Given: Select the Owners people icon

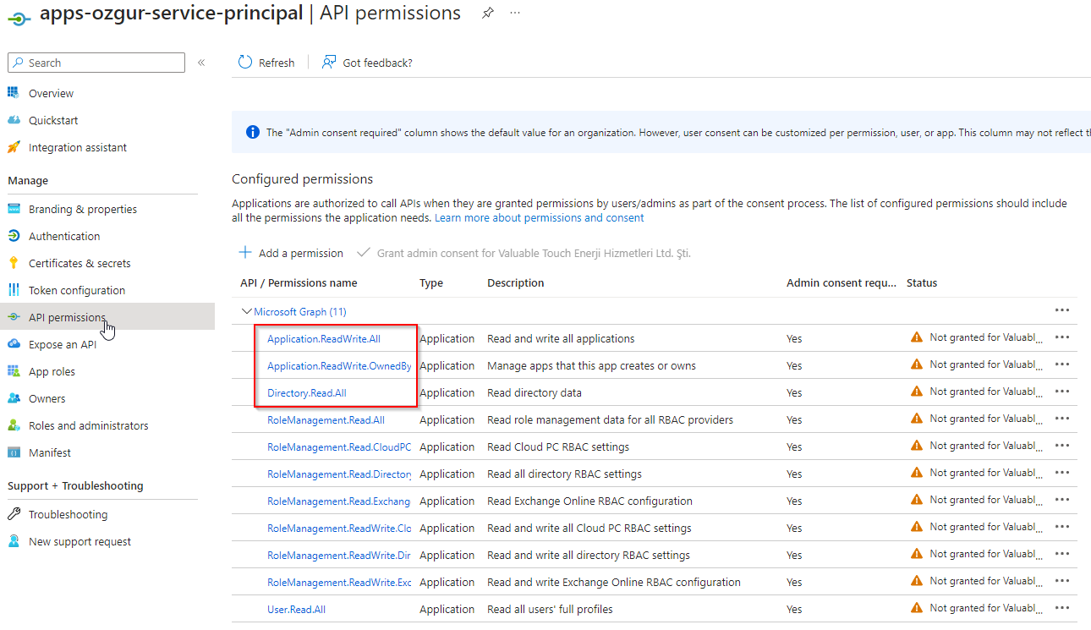Looking at the screenshot, I should pos(17,397).
